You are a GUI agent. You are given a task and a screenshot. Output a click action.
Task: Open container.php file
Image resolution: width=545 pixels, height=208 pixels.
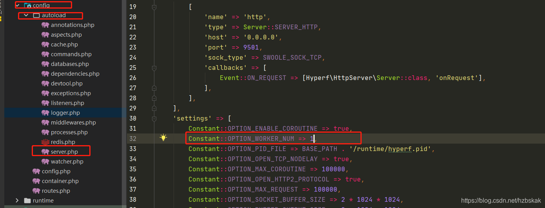pos(60,181)
